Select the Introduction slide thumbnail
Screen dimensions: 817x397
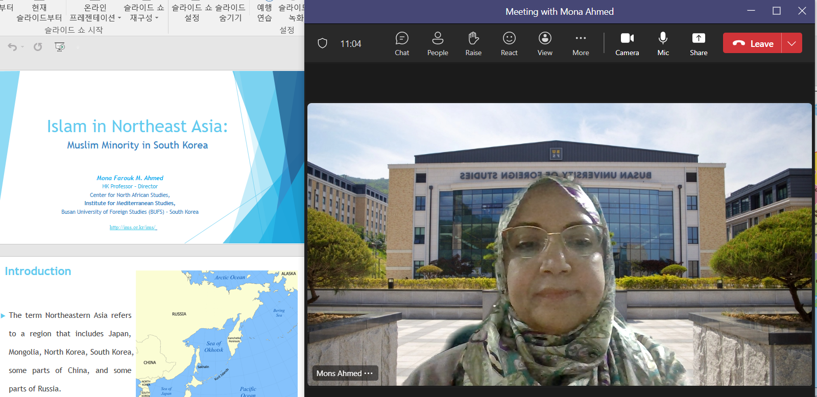point(152,327)
